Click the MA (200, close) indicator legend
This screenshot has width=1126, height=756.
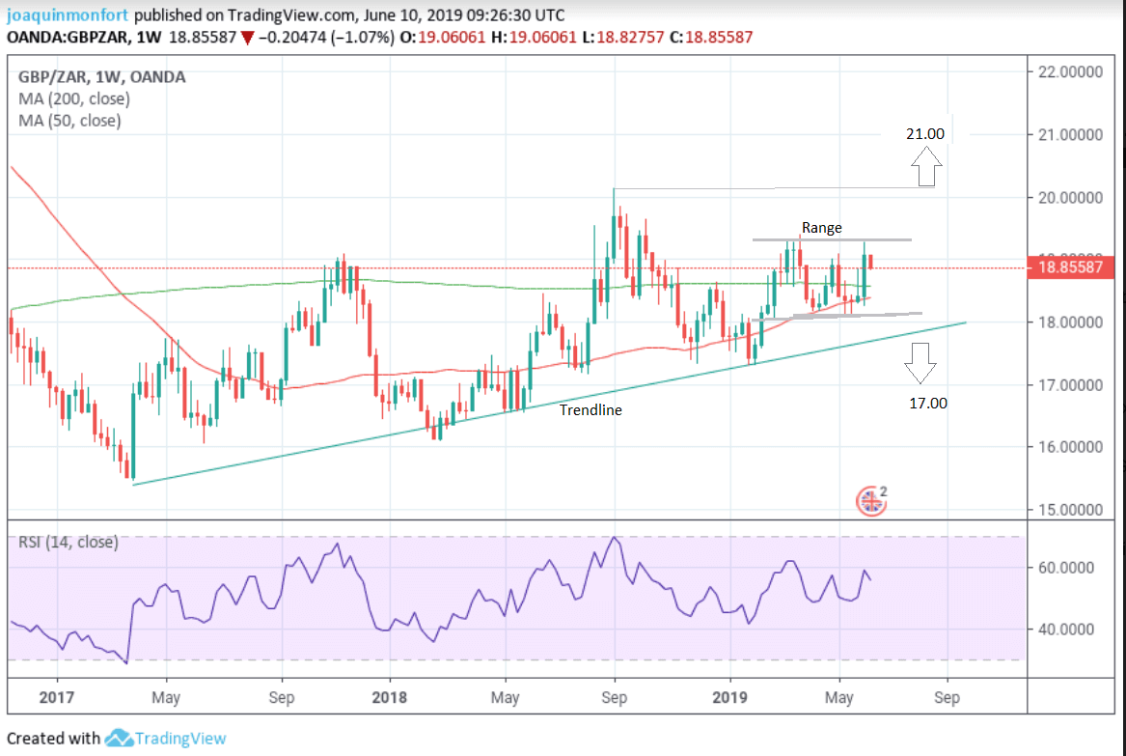coord(74,98)
